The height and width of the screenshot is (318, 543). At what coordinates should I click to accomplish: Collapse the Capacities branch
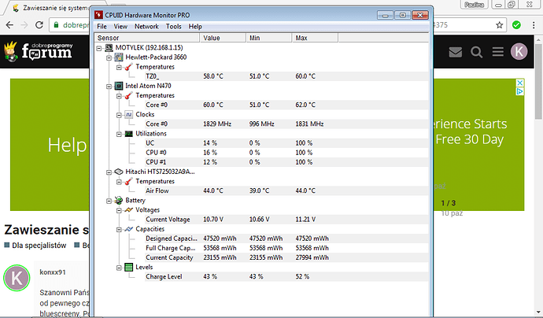point(119,229)
